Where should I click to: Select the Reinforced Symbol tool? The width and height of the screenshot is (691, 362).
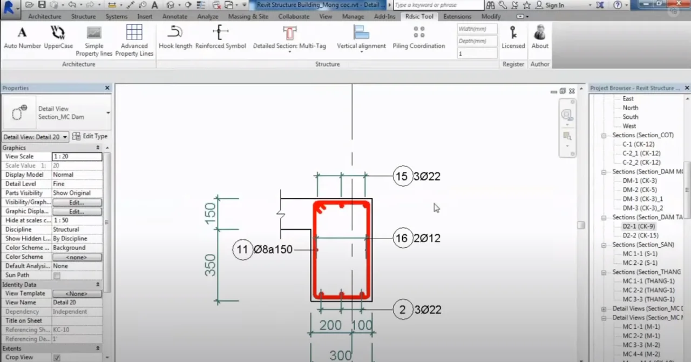pos(220,38)
